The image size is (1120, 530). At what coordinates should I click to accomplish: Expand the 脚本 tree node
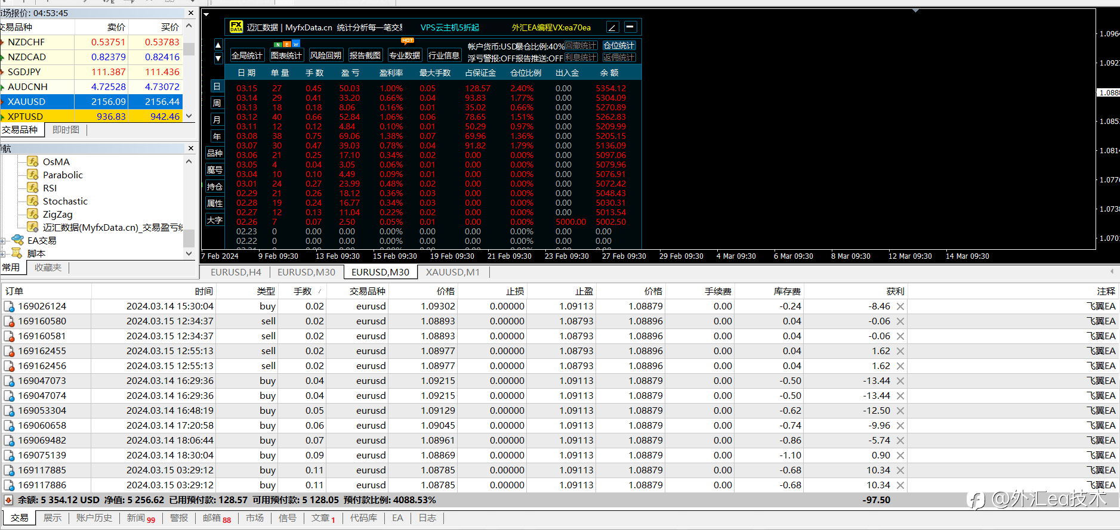tap(3, 254)
